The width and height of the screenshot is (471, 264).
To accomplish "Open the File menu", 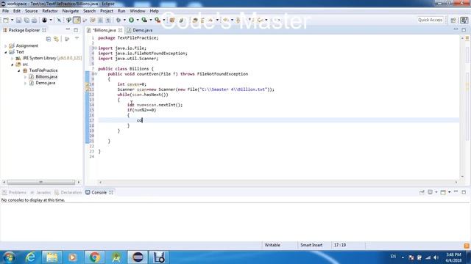I will click(5, 11).
